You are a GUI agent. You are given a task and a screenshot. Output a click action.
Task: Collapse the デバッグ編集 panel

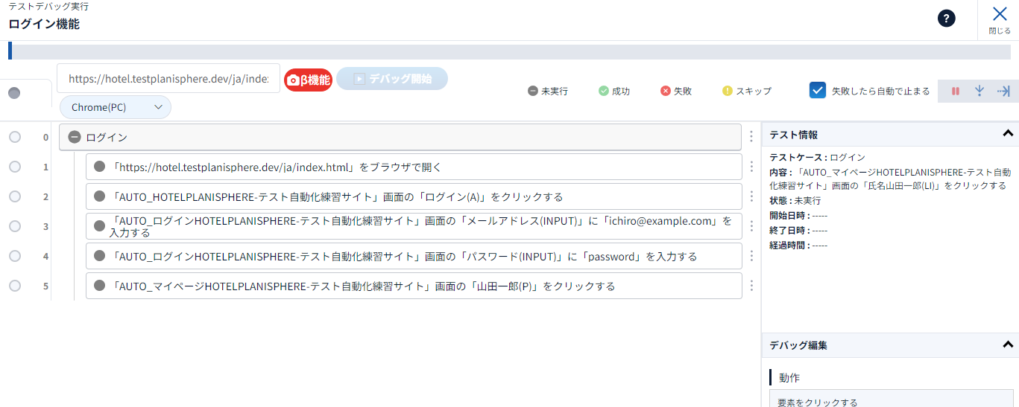pos(1008,344)
